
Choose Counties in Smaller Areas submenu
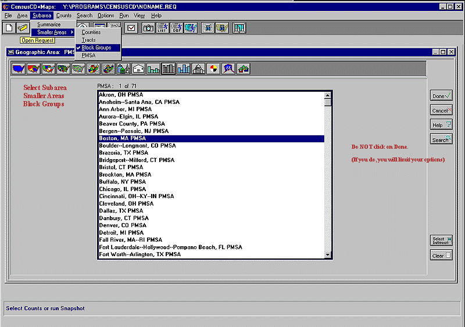[91, 33]
